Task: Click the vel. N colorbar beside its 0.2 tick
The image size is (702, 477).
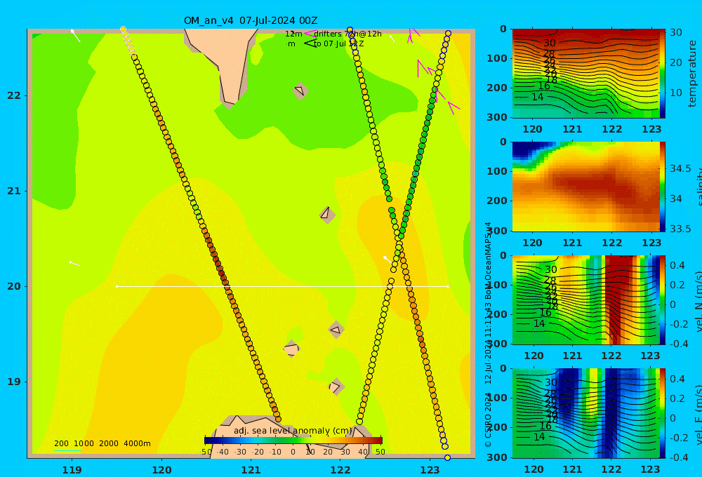Action: 663,285
